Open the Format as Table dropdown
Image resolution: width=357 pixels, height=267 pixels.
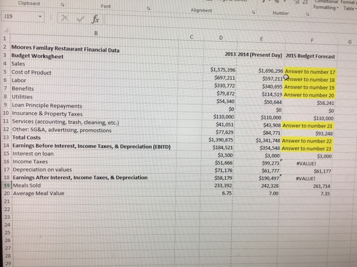pyautogui.click(x=348, y=6)
